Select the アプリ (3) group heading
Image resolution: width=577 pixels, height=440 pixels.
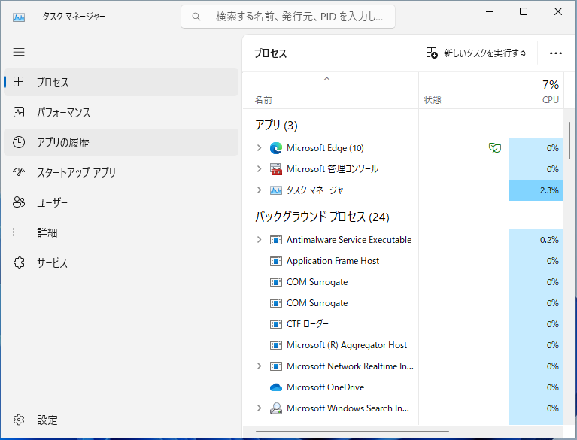(x=276, y=126)
